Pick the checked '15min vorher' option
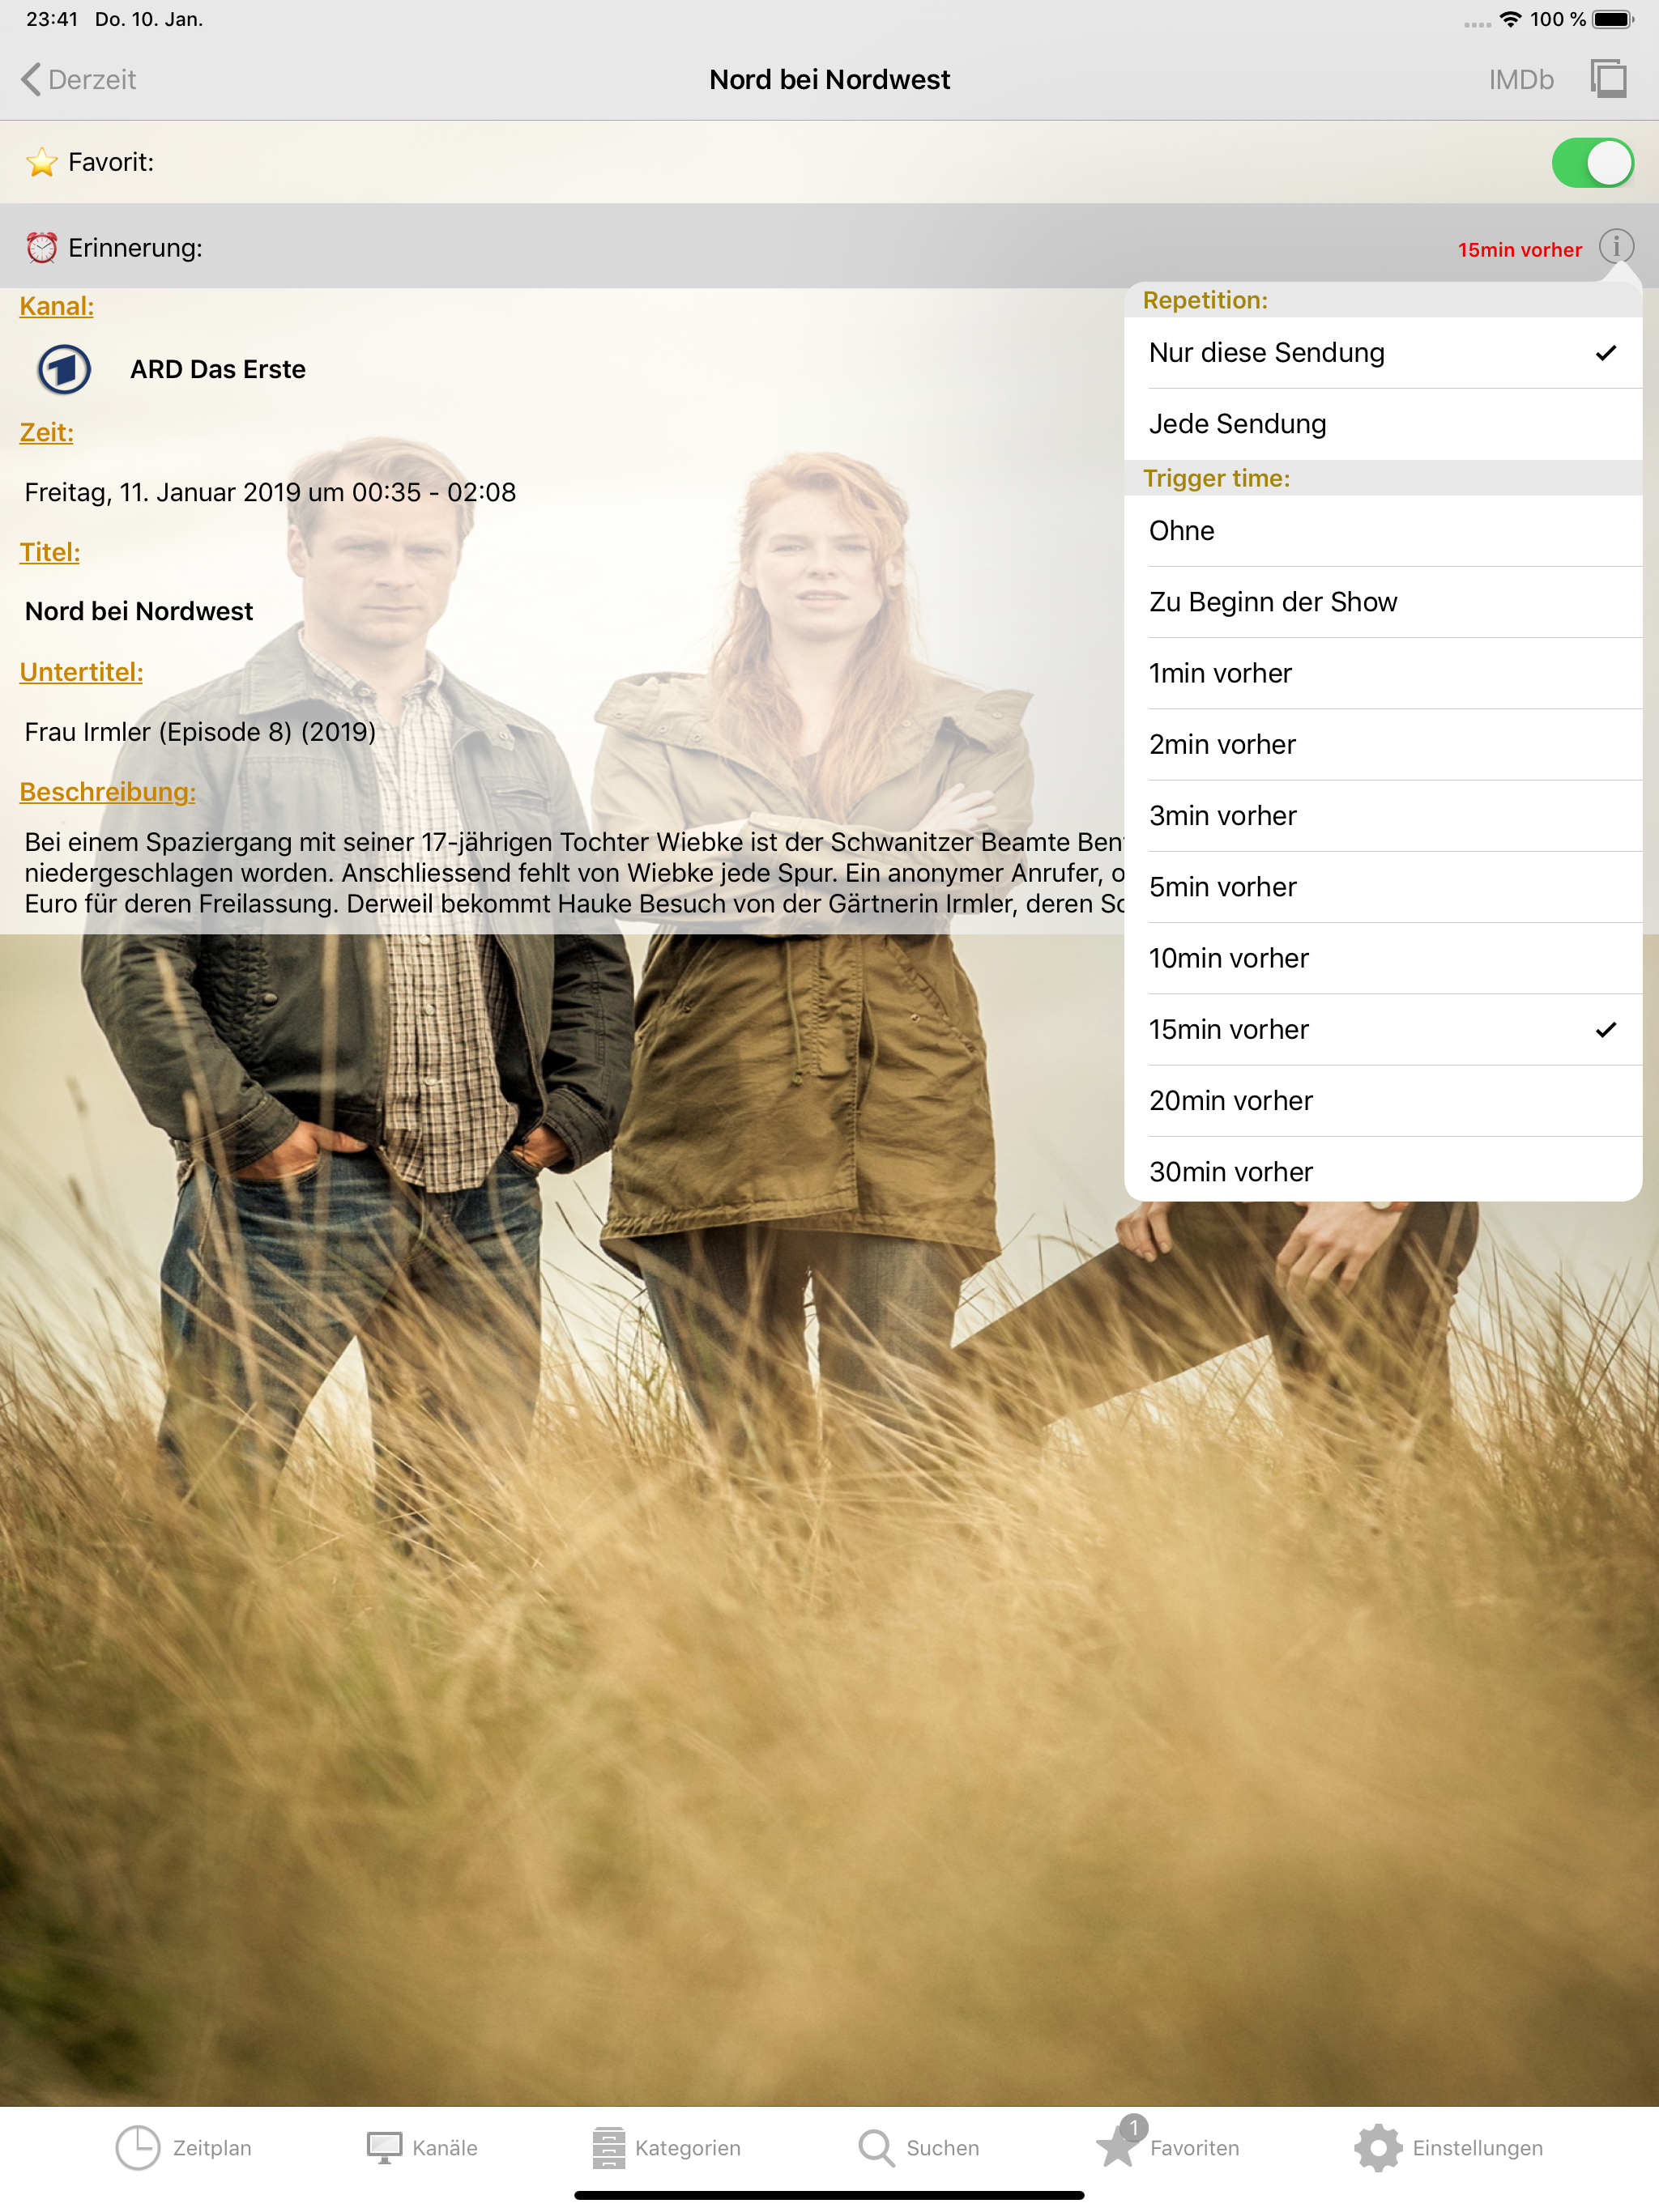The image size is (1659, 2212). (1382, 1029)
